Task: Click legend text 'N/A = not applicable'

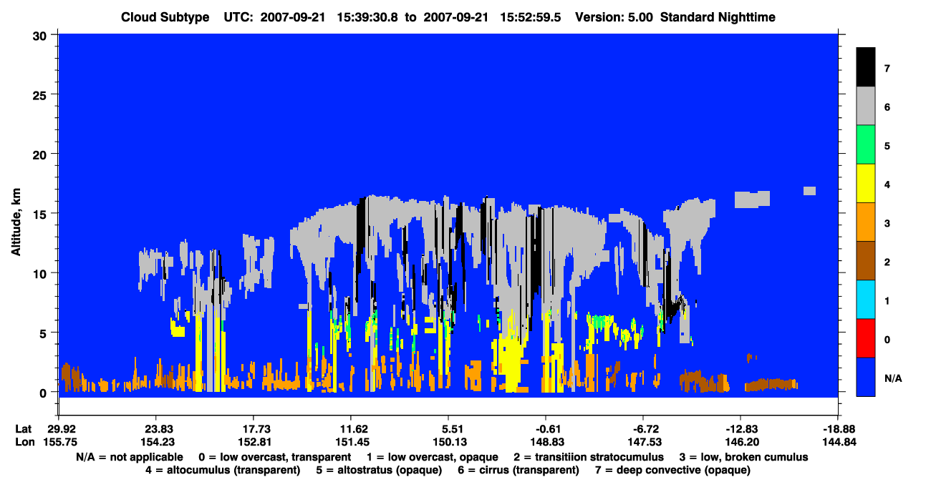Action: pyautogui.click(x=129, y=456)
